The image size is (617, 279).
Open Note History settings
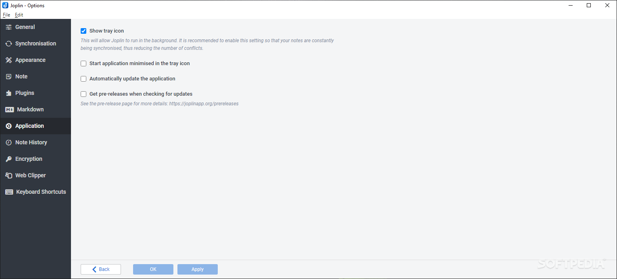35,142
